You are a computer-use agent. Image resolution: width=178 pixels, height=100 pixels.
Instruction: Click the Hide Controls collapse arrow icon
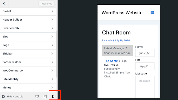click(x=3, y=97)
